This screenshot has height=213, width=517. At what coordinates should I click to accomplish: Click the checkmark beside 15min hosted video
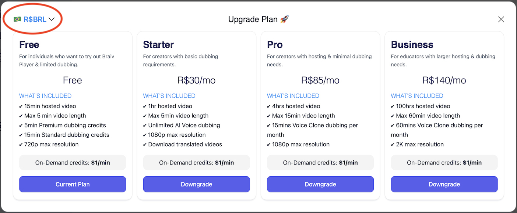(21, 106)
